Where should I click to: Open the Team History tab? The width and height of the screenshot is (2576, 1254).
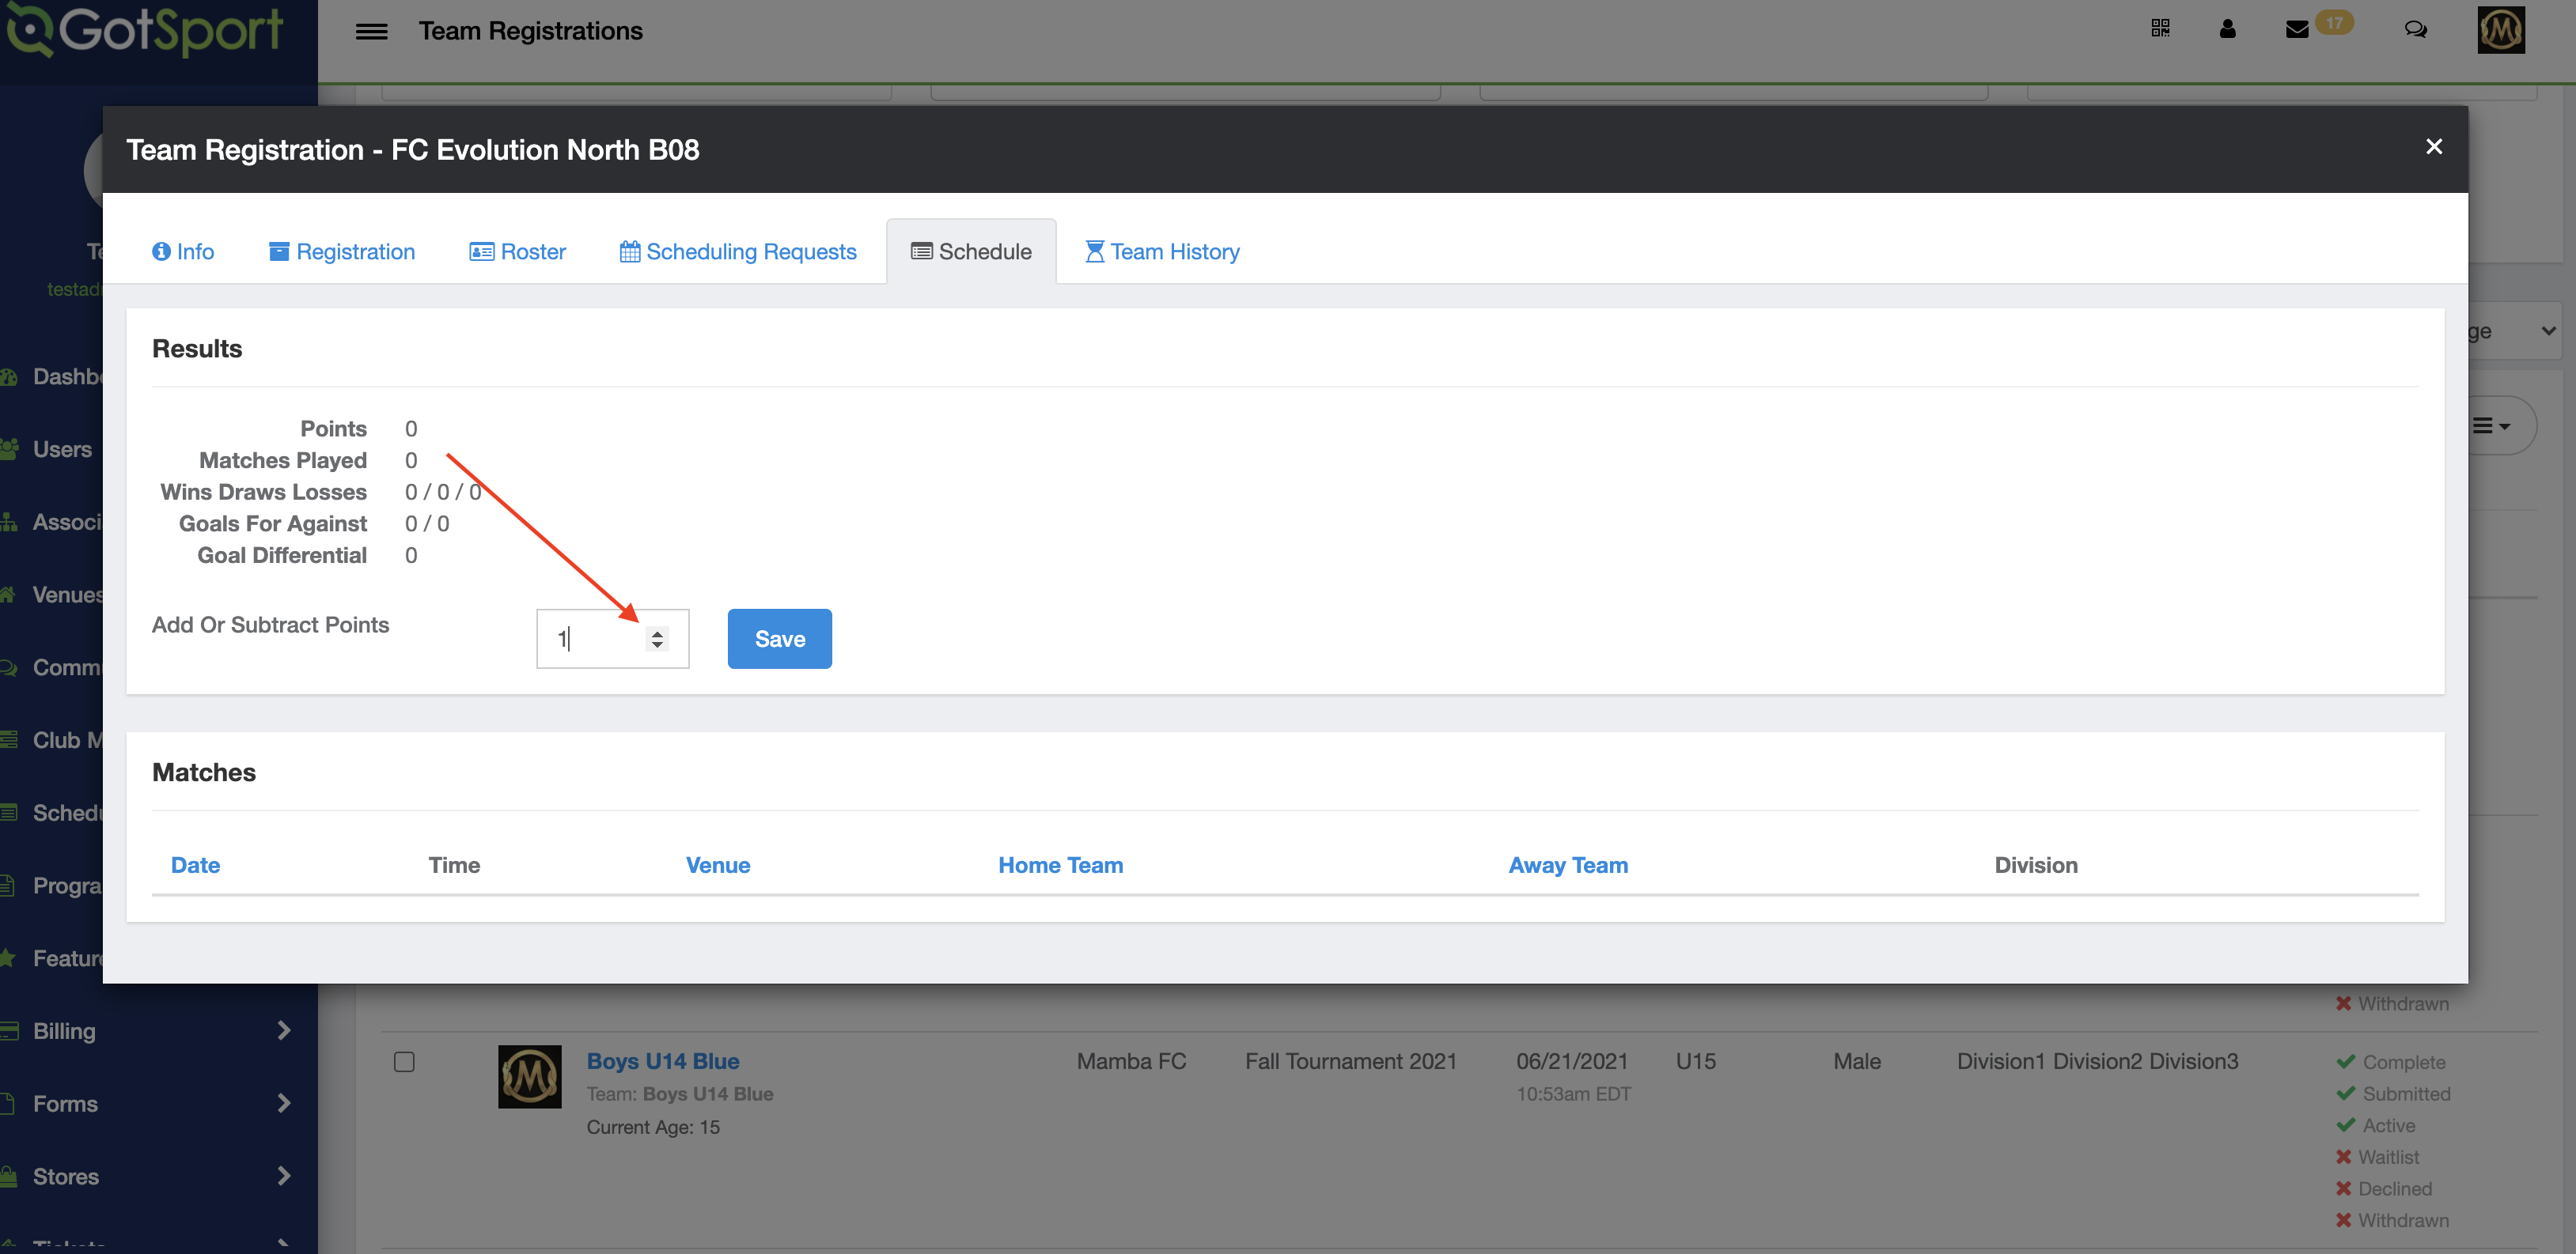(1162, 251)
